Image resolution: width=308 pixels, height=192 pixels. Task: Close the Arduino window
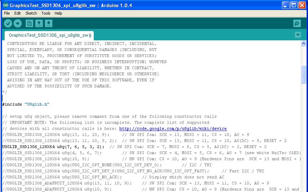pos(302,5)
